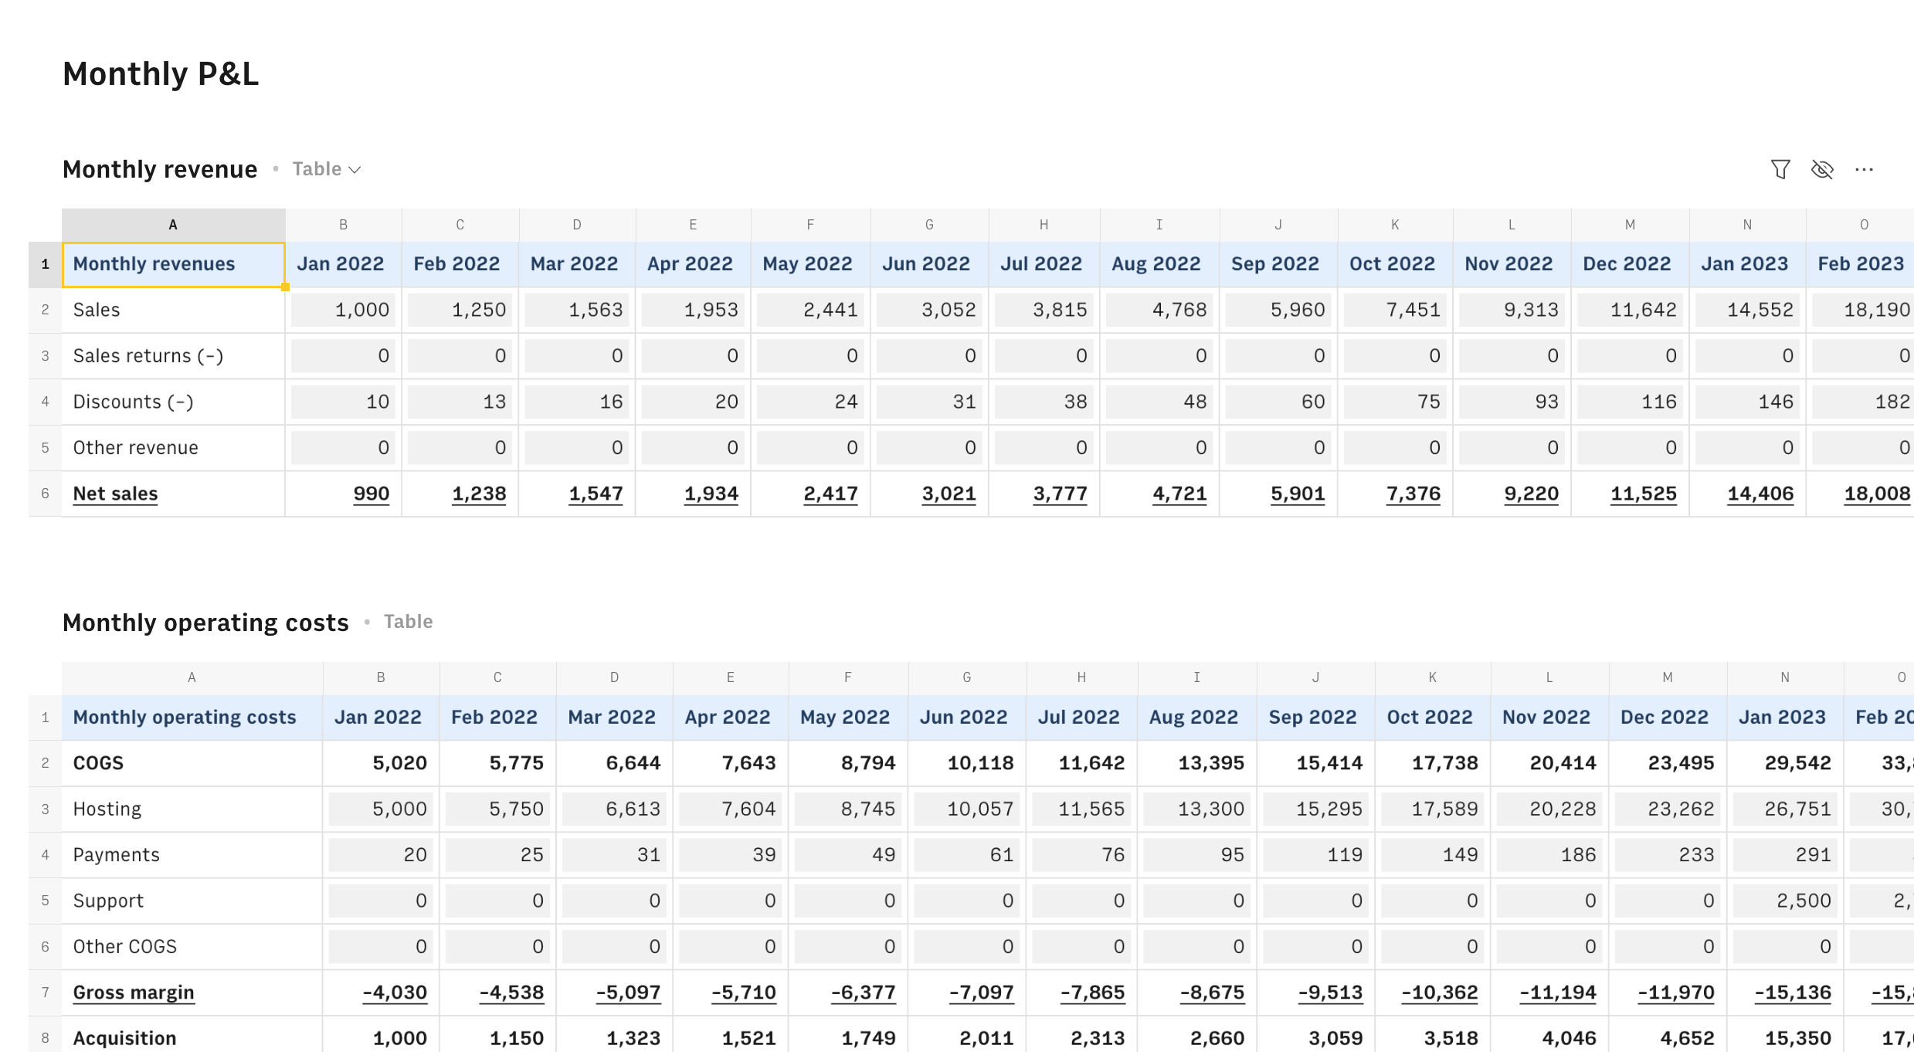
Task: Click the Dec 2022 revenue column header
Action: click(1627, 264)
